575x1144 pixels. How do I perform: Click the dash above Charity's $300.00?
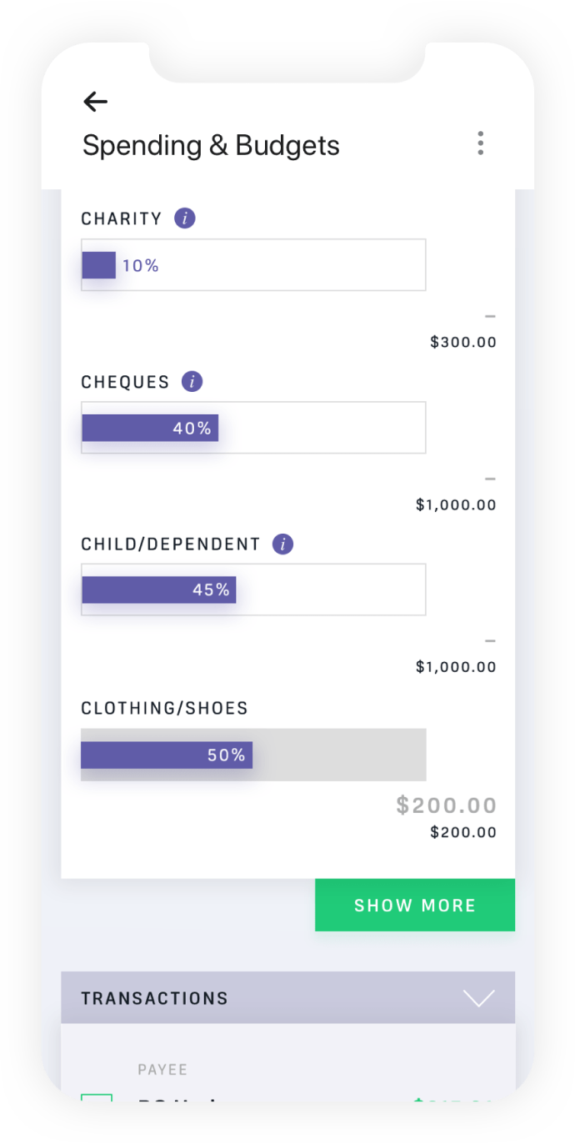[x=490, y=317]
